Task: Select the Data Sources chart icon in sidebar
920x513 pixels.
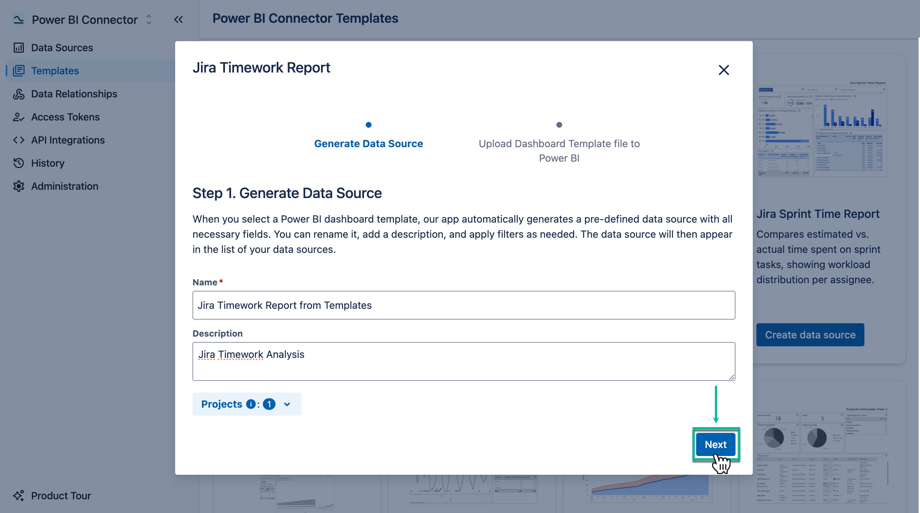Action: (x=19, y=47)
